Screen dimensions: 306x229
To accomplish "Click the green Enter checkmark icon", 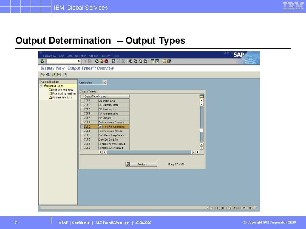I will (42, 61).
